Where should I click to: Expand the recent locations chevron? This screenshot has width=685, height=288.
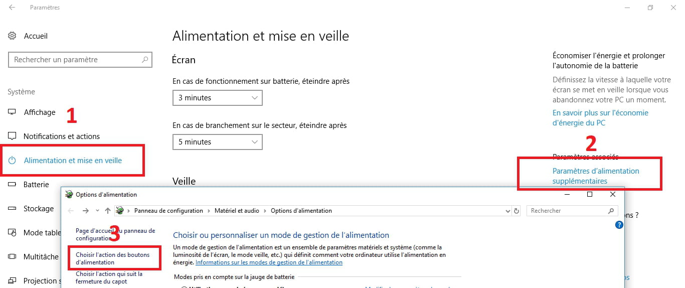coord(97,211)
